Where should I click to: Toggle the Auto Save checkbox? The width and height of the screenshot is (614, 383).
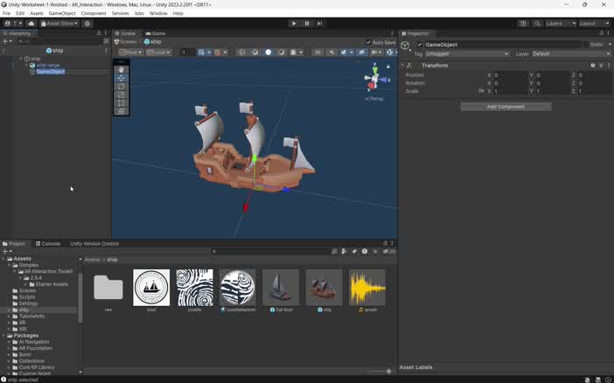369,42
